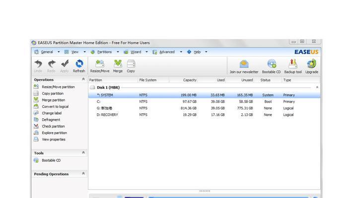Screen dimensions: 351x198
Task: Choose Merge partition in Operations panel
Action: coord(53,100)
